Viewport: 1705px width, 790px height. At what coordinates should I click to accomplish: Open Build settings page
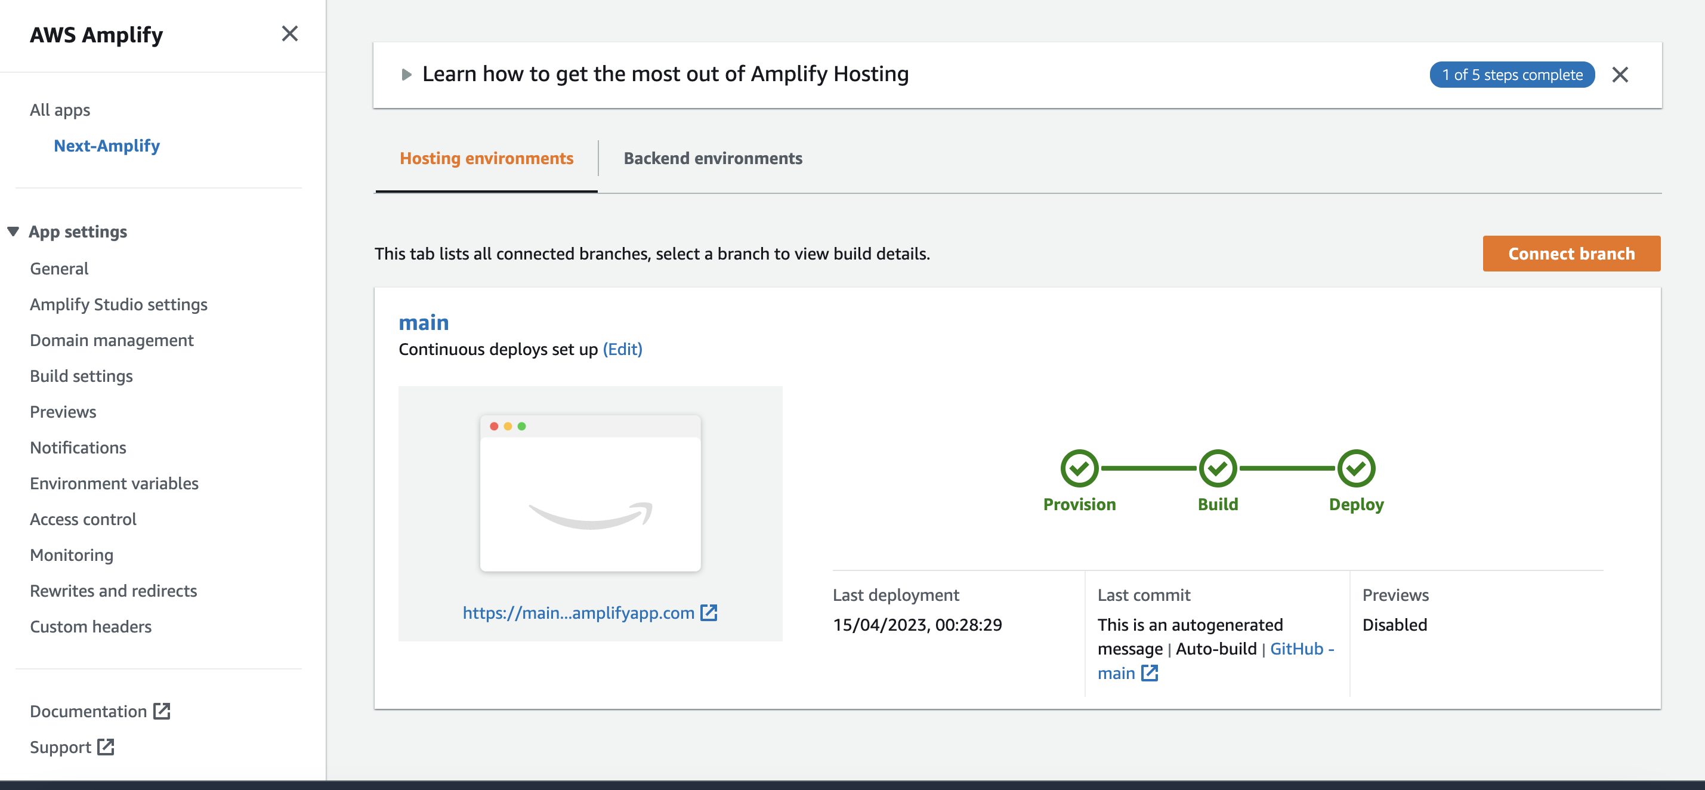click(x=81, y=376)
